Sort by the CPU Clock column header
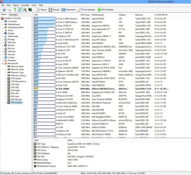This screenshot has width=191, height=175. [85, 15]
